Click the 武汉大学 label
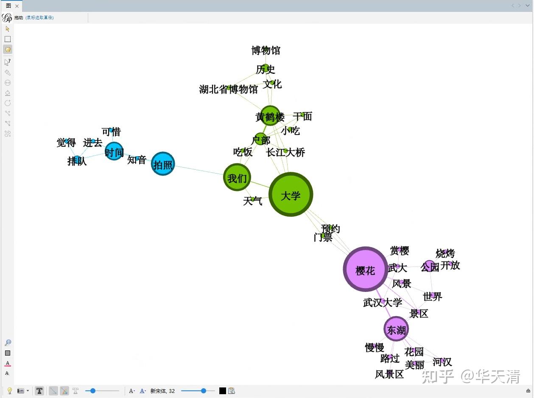The width and height of the screenshot is (534, 398). [383, 303]
